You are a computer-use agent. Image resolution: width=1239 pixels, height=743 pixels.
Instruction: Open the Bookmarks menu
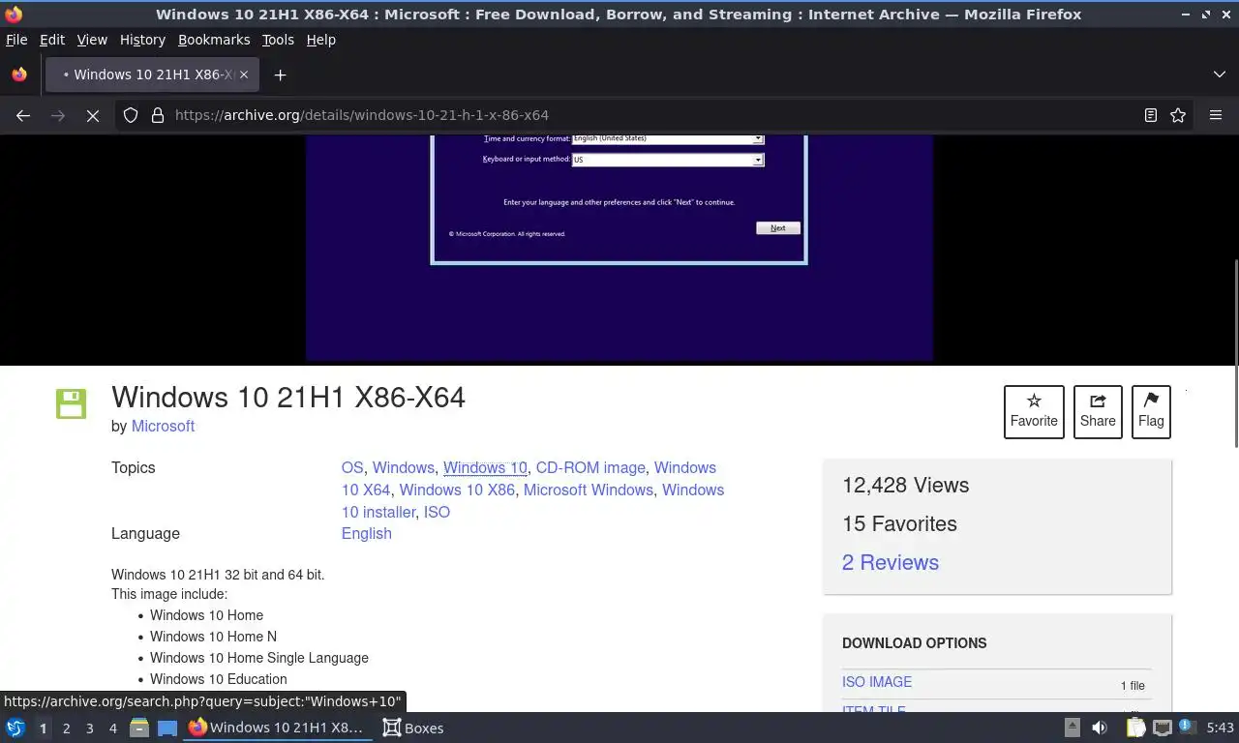tap(214, 40)
